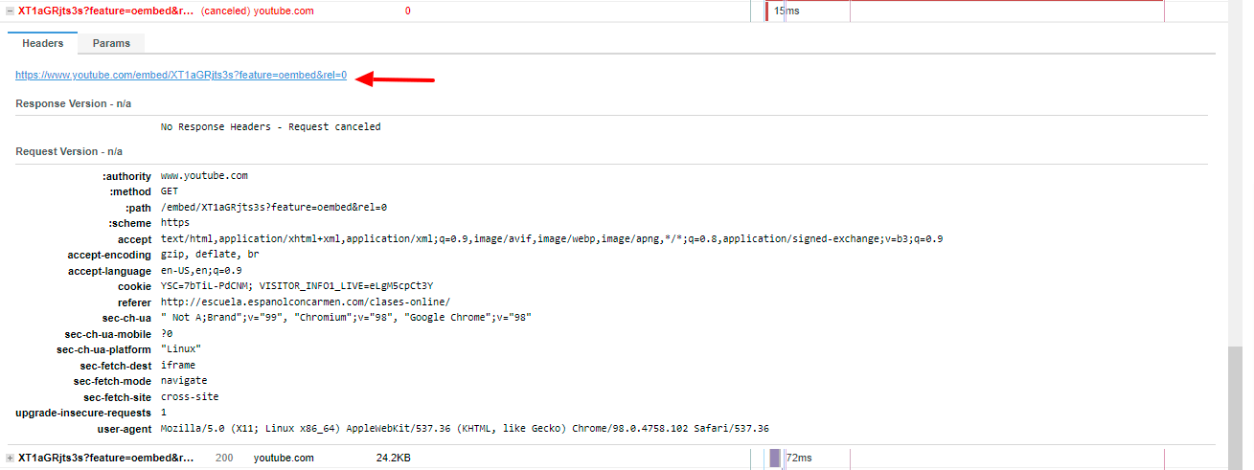The width and height of the screenshot is (1254, 470).
Task: Click the user-agent value starting 'Mozilla/5.0'
Action: pos(465,428)
